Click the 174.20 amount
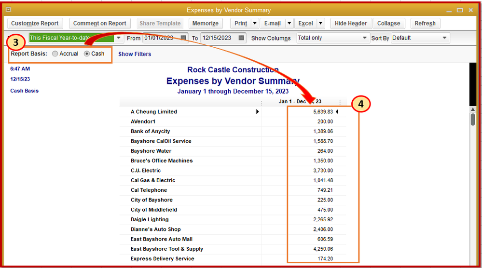 point(325,259)
